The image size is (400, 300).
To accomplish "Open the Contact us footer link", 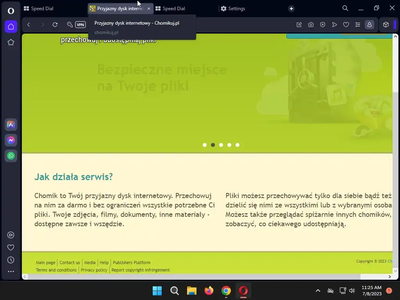I will [70, 262].
